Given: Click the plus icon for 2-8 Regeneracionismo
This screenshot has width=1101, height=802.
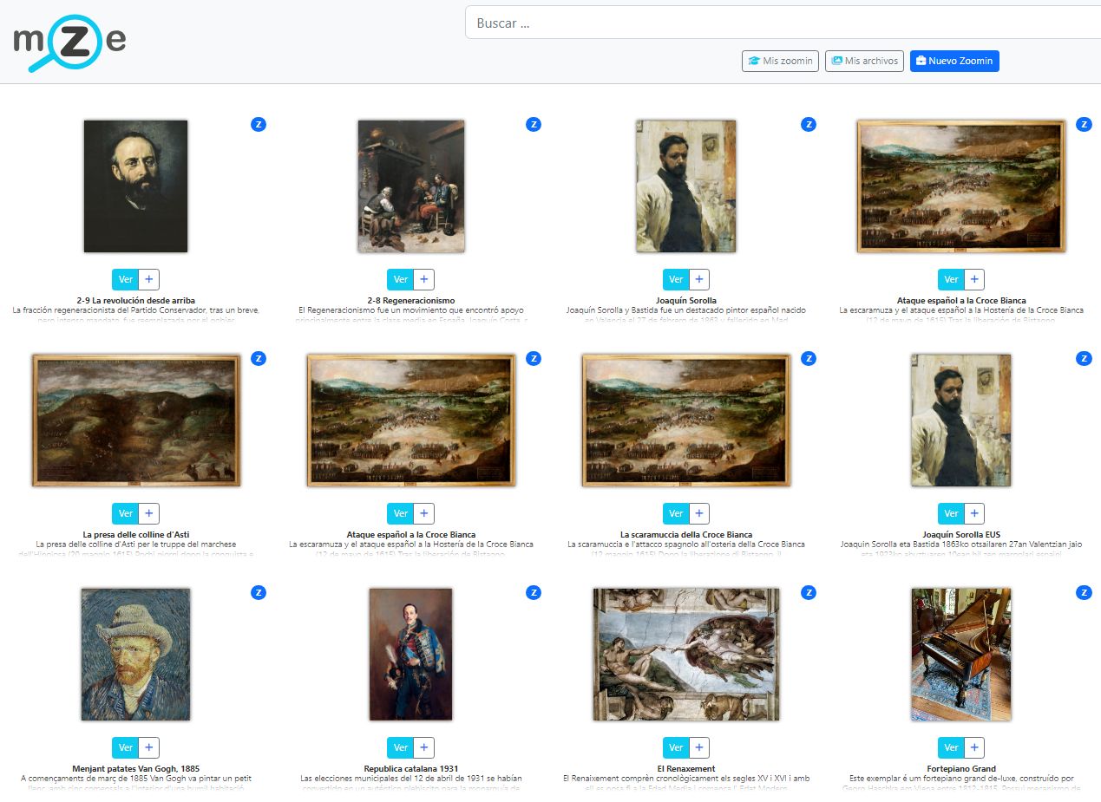Looking at the screenshot, I should [x=423, y=279].
